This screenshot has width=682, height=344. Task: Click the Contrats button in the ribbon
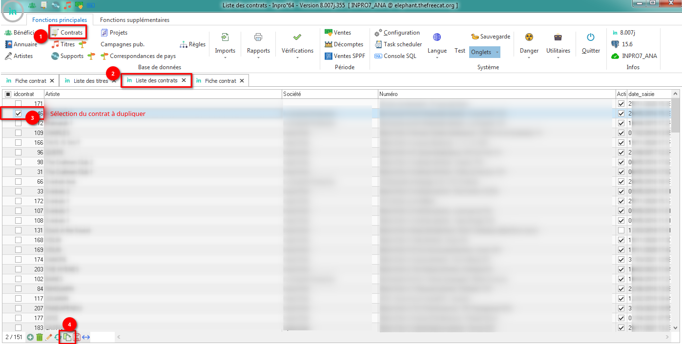pos(67,33)
